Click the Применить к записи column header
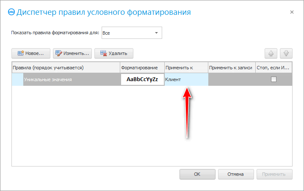The height and width of the screenshot is (191, 304). coord(232,68)
